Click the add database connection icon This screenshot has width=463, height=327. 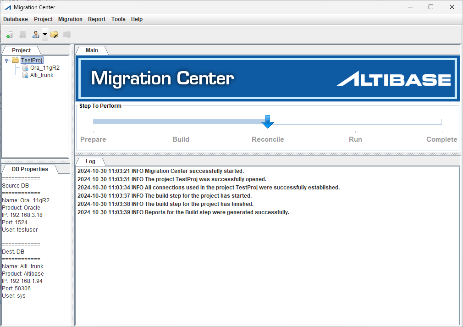pos(10,34)
